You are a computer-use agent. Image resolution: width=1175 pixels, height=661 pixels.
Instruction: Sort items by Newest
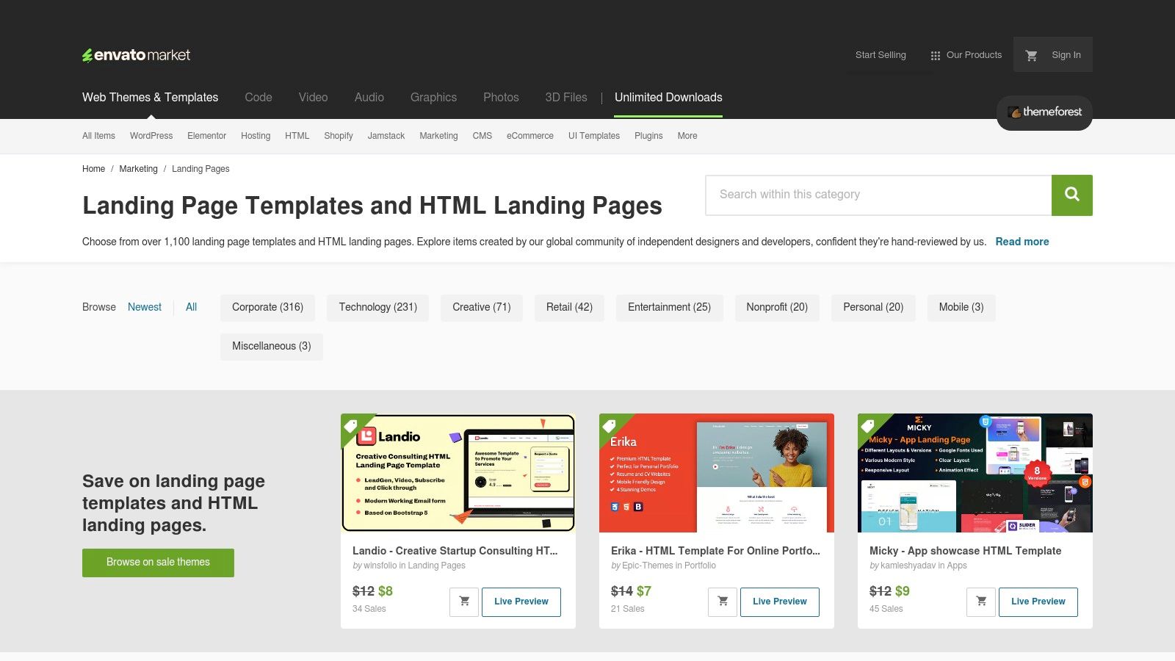144,307
